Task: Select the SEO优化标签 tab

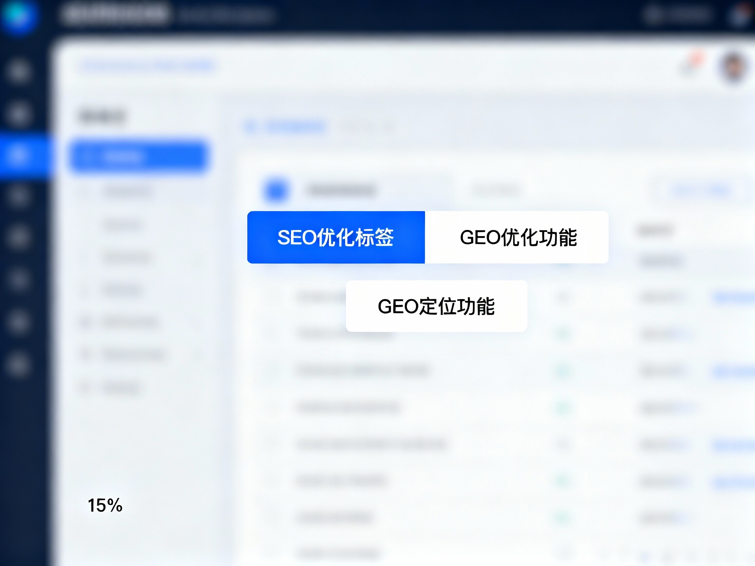Action: pos(336,237)
